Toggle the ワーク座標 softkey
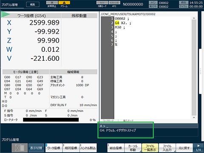 [54, 148]
